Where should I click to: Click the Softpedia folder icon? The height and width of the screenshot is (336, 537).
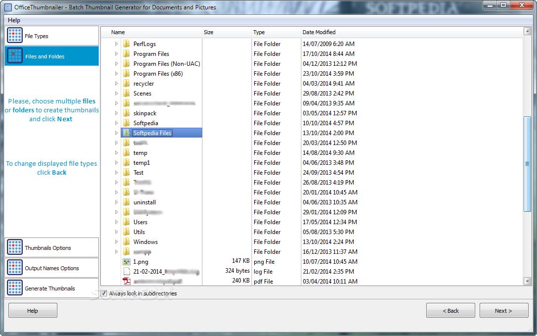[x=127, y=123]
